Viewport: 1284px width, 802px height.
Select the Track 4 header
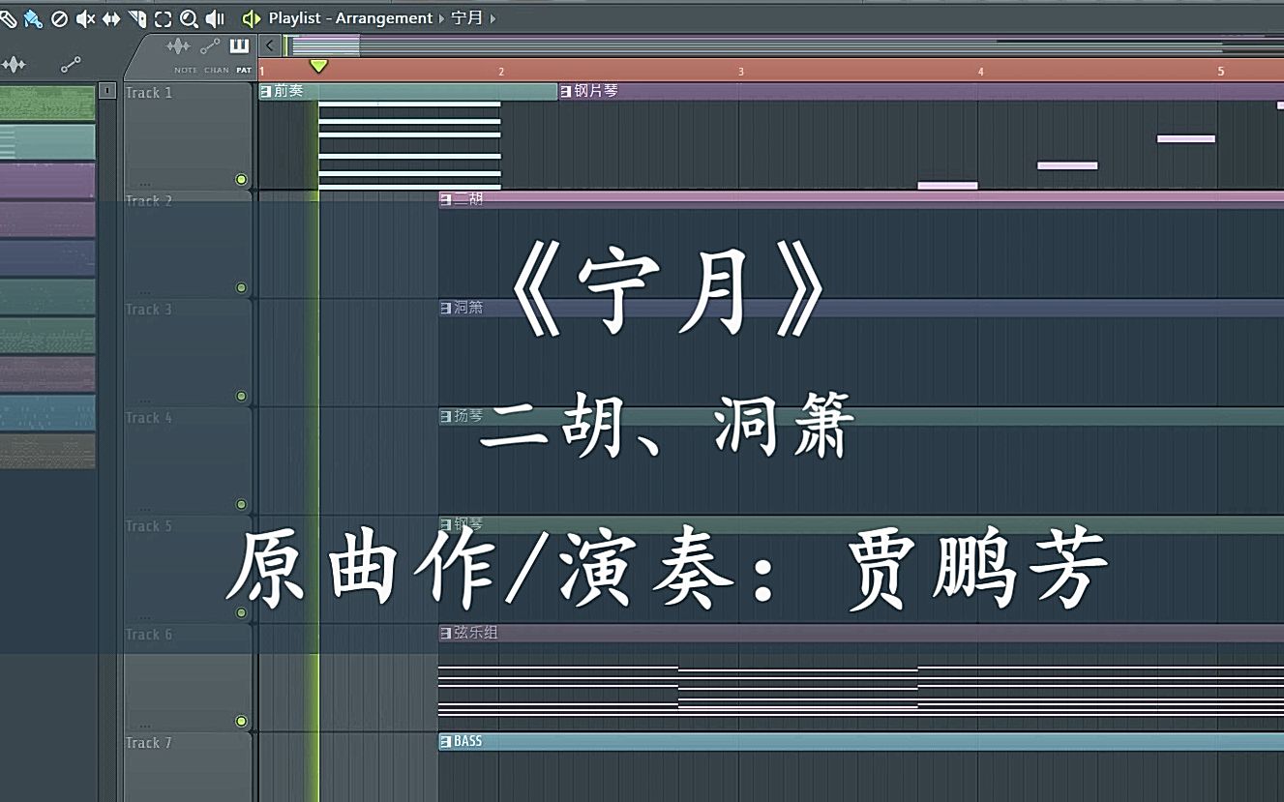[x=189, y=460]
